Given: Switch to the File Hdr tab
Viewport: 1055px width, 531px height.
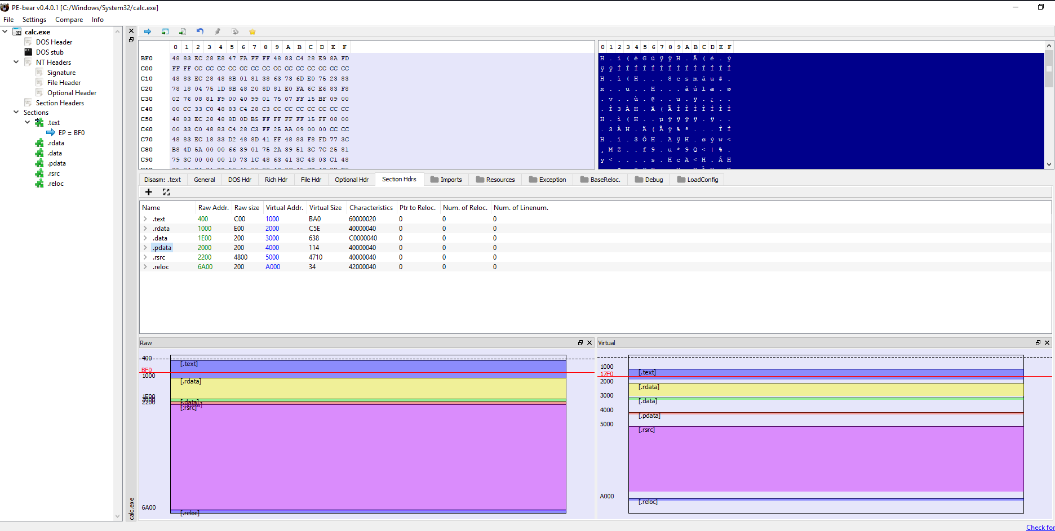Looking at the screenshot, I should click(x=311, y=180).
